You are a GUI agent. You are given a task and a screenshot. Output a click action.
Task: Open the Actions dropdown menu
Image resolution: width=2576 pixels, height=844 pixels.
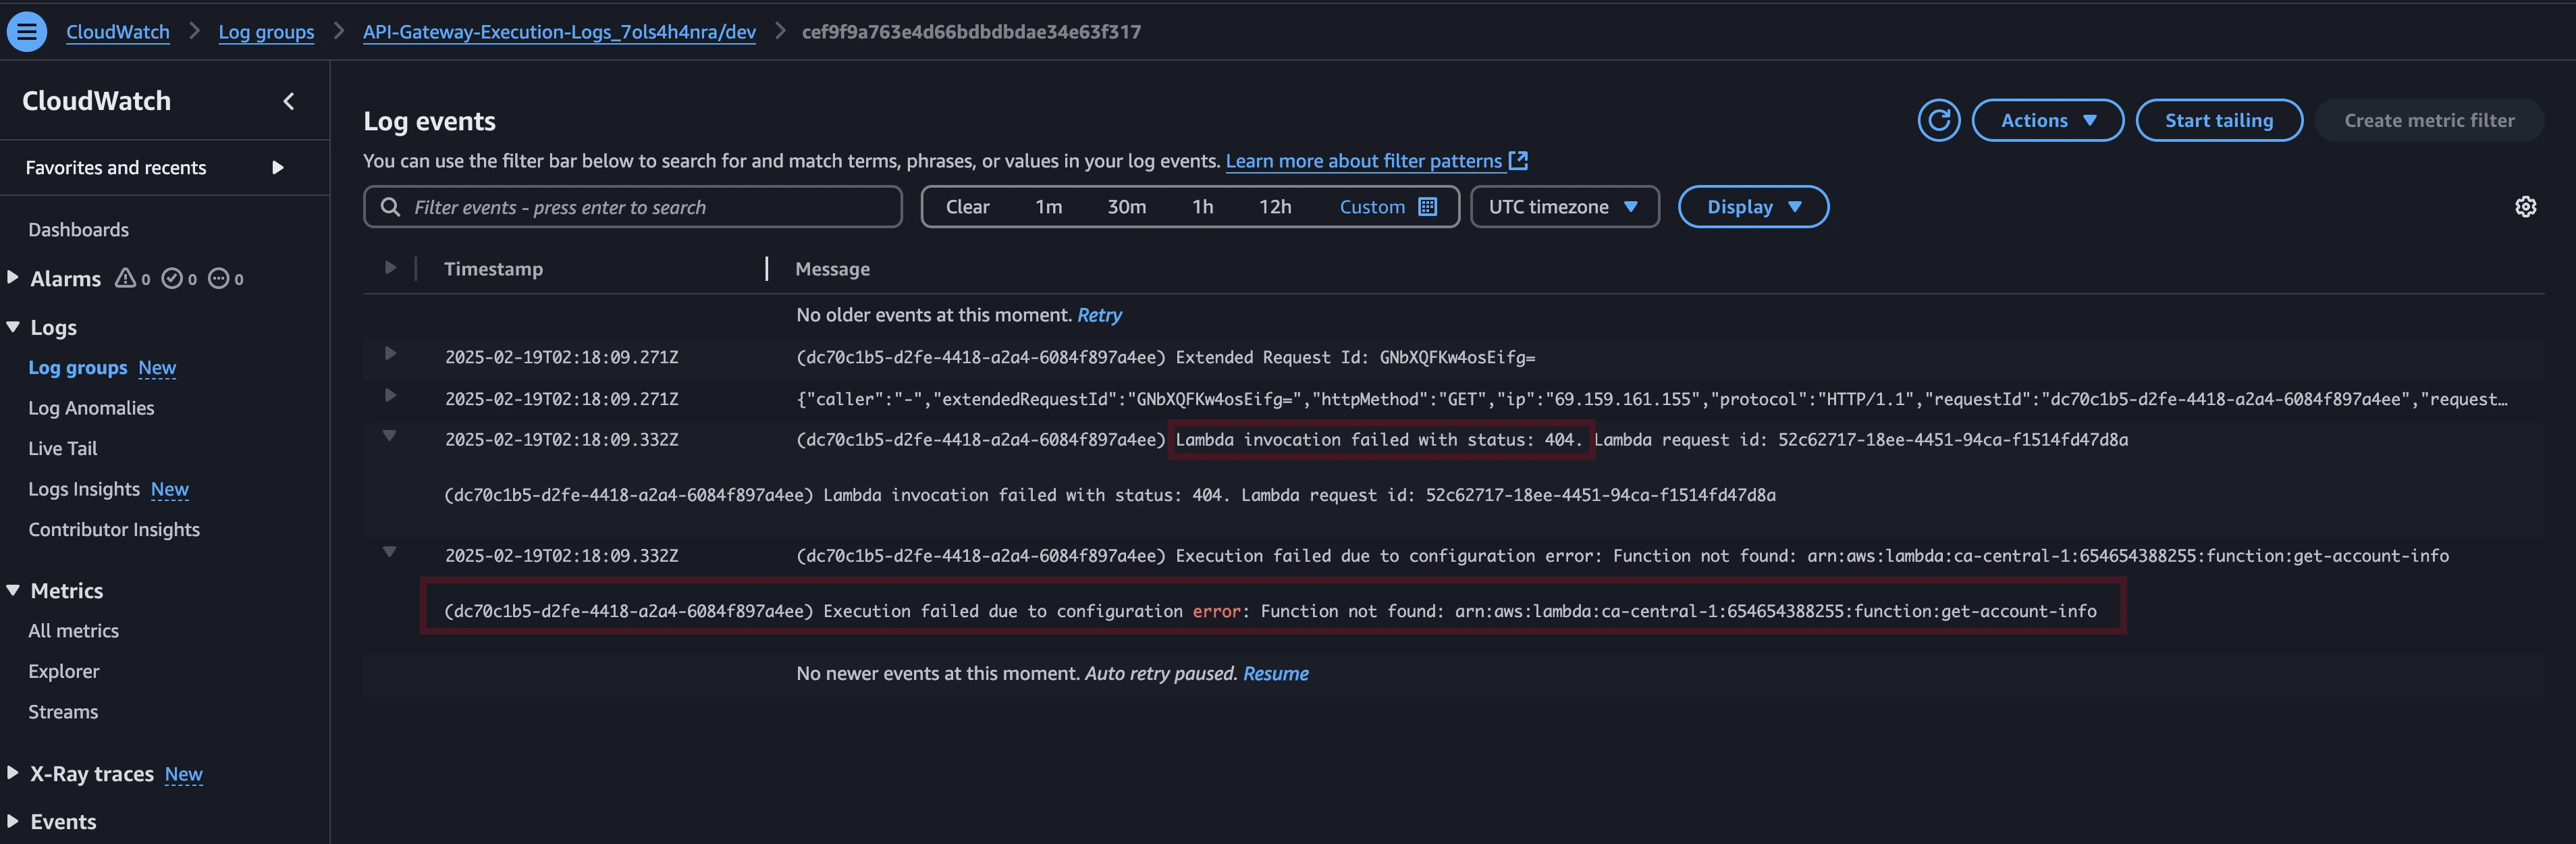pyautogui.click(x=2047, y=120)
